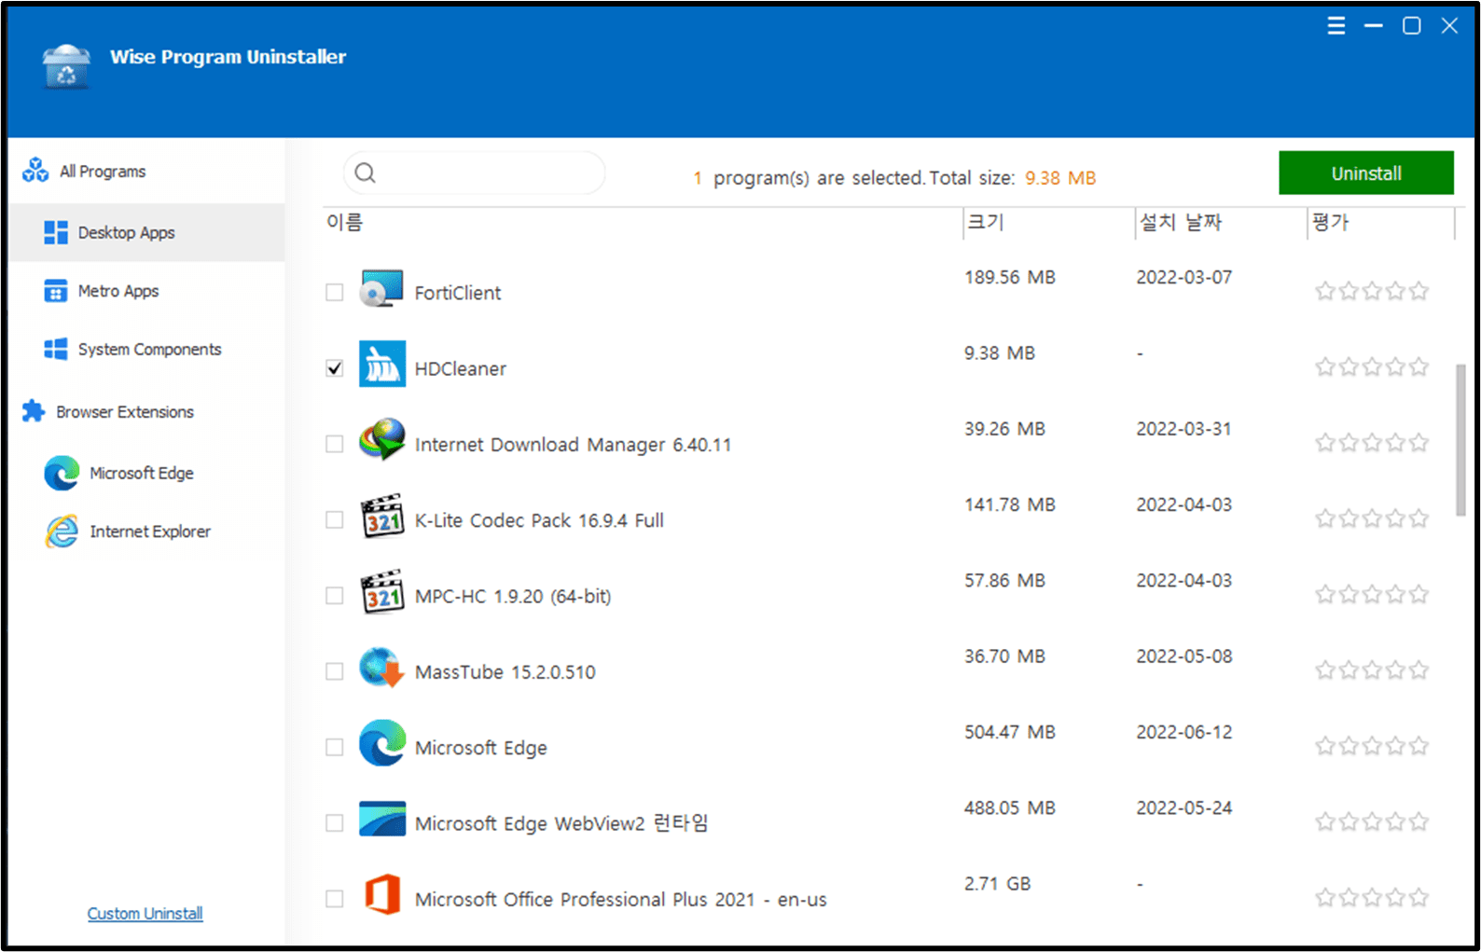Viewport: 1481px width, 952px height.
Task: Check the MassTube 15.2.0.510 checkbox
Action: [335, 671]
